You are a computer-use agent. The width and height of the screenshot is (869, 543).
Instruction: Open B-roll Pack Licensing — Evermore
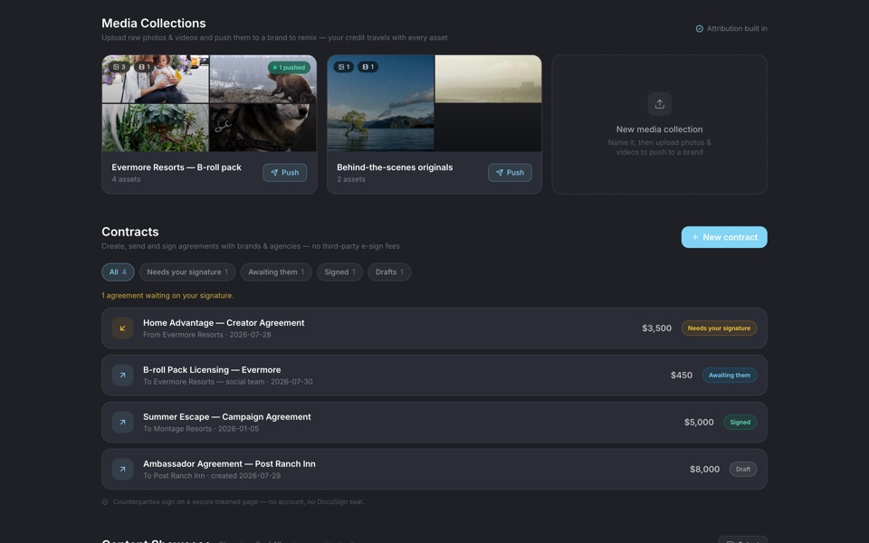point(434,375)
